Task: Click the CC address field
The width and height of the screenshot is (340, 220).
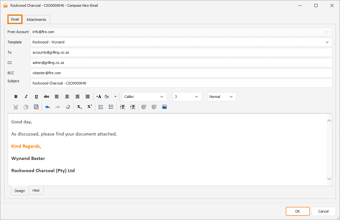Action: pyautogui.click(x=181, y=63)
